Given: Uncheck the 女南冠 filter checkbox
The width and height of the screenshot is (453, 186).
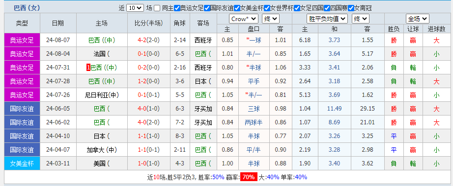Looking at the screenshot, I should [351, 8].
